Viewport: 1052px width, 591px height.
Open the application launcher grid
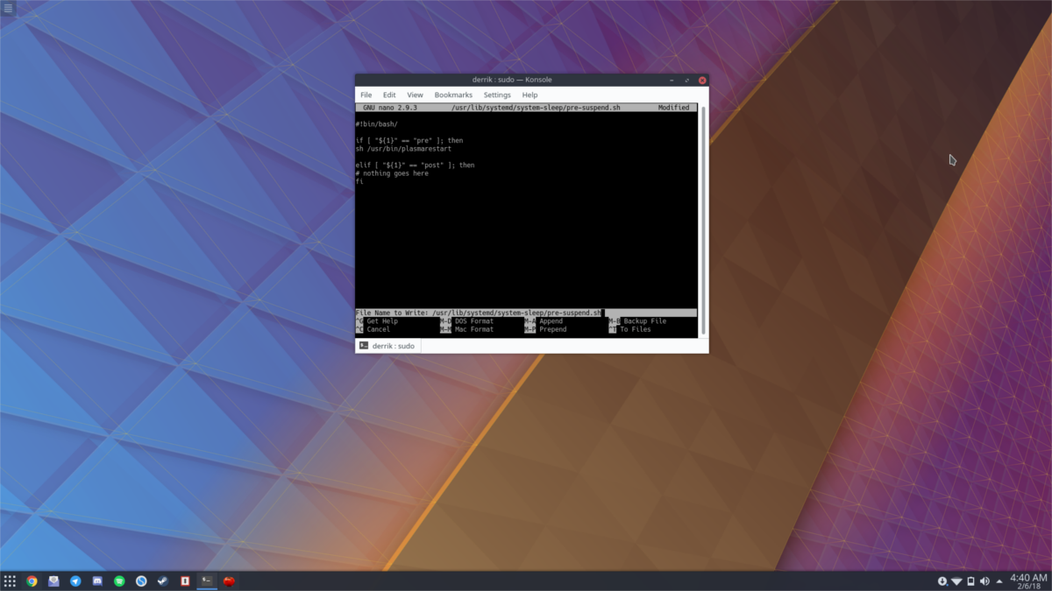[10, 580]
